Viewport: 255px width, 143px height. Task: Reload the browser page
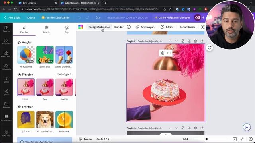[15, 9]
